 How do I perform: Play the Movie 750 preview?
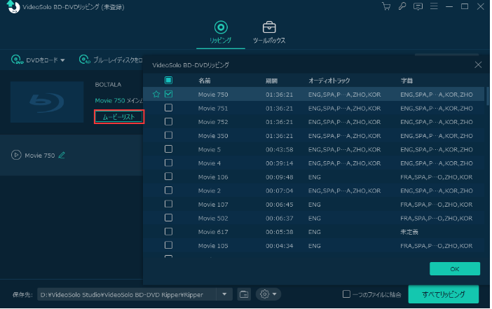(16, 155)
